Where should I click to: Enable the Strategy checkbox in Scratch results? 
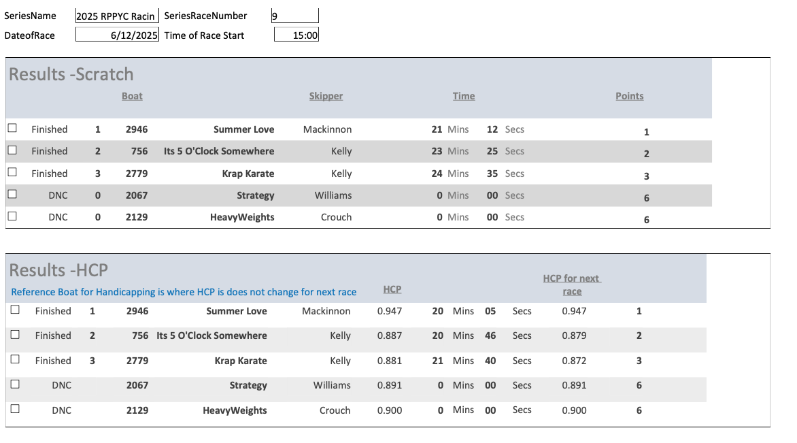tap(12, 195)
